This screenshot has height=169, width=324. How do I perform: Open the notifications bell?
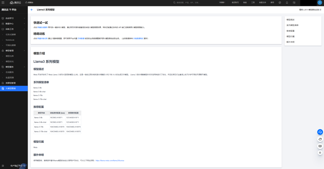click(287, 2)
